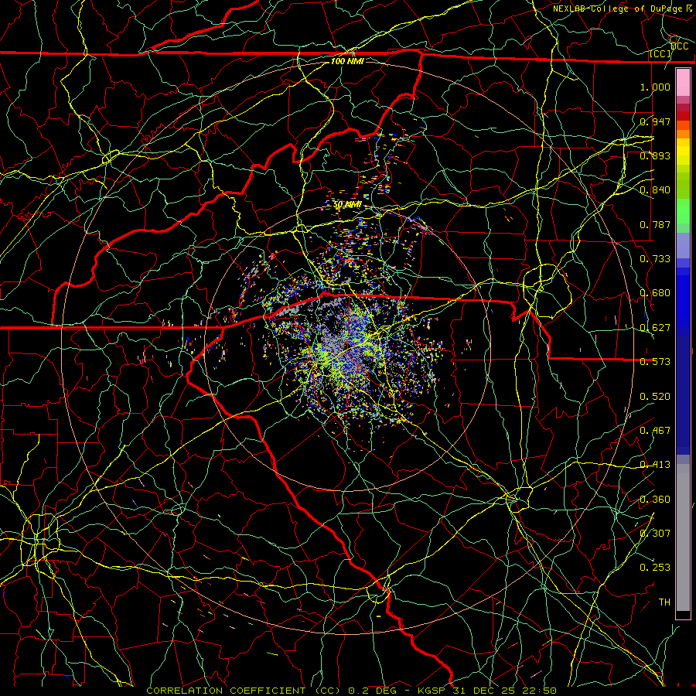
Task: Select the 0.467 legend value
Action: pos(655,430)
